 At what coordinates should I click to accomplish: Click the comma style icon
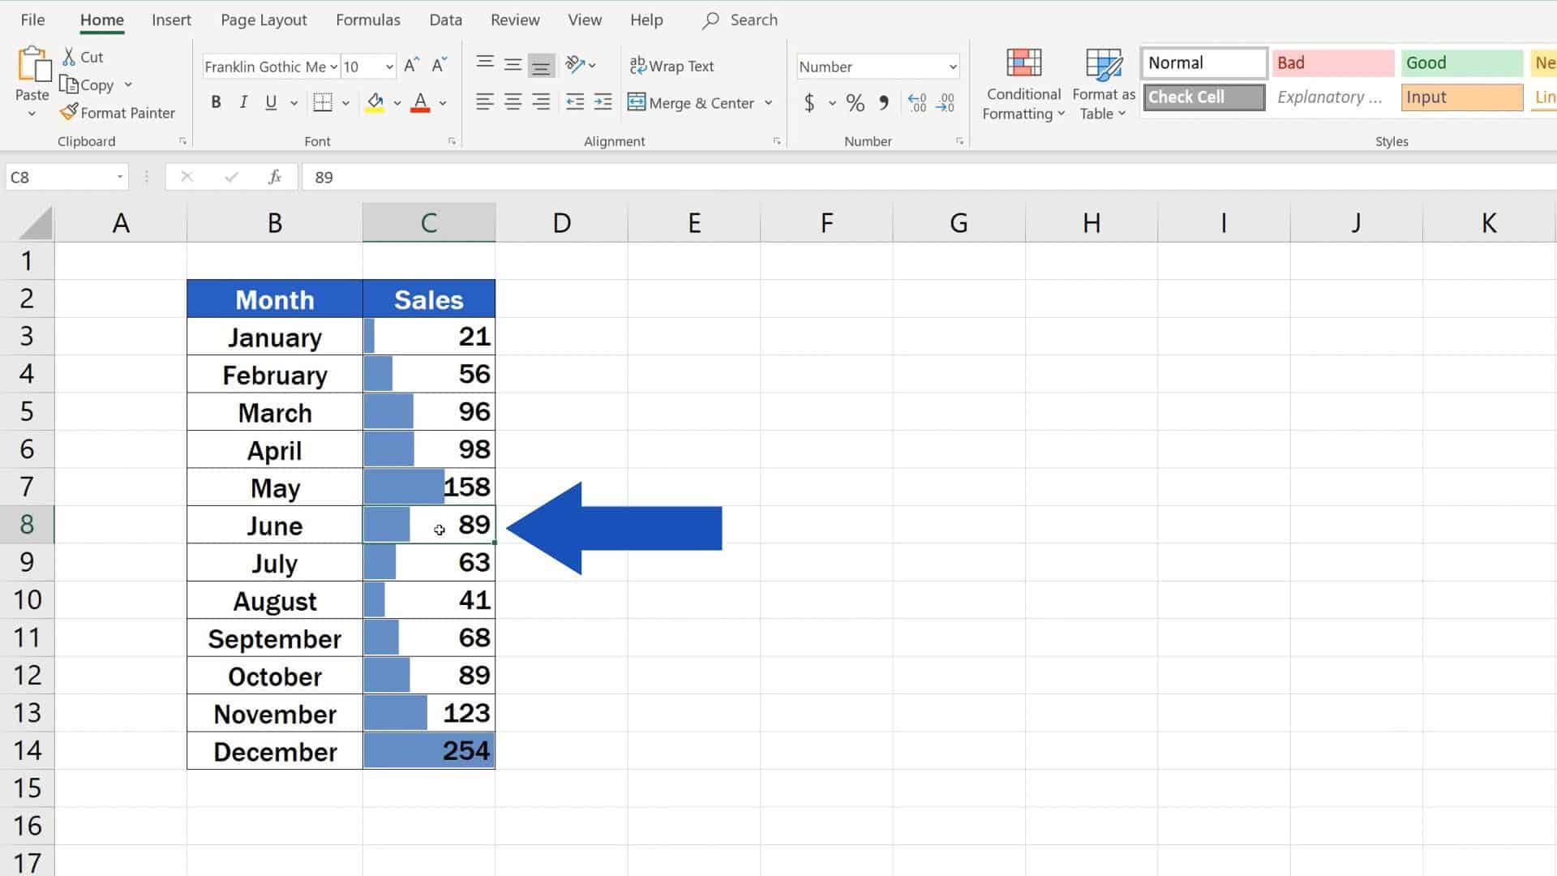[884, 103]
